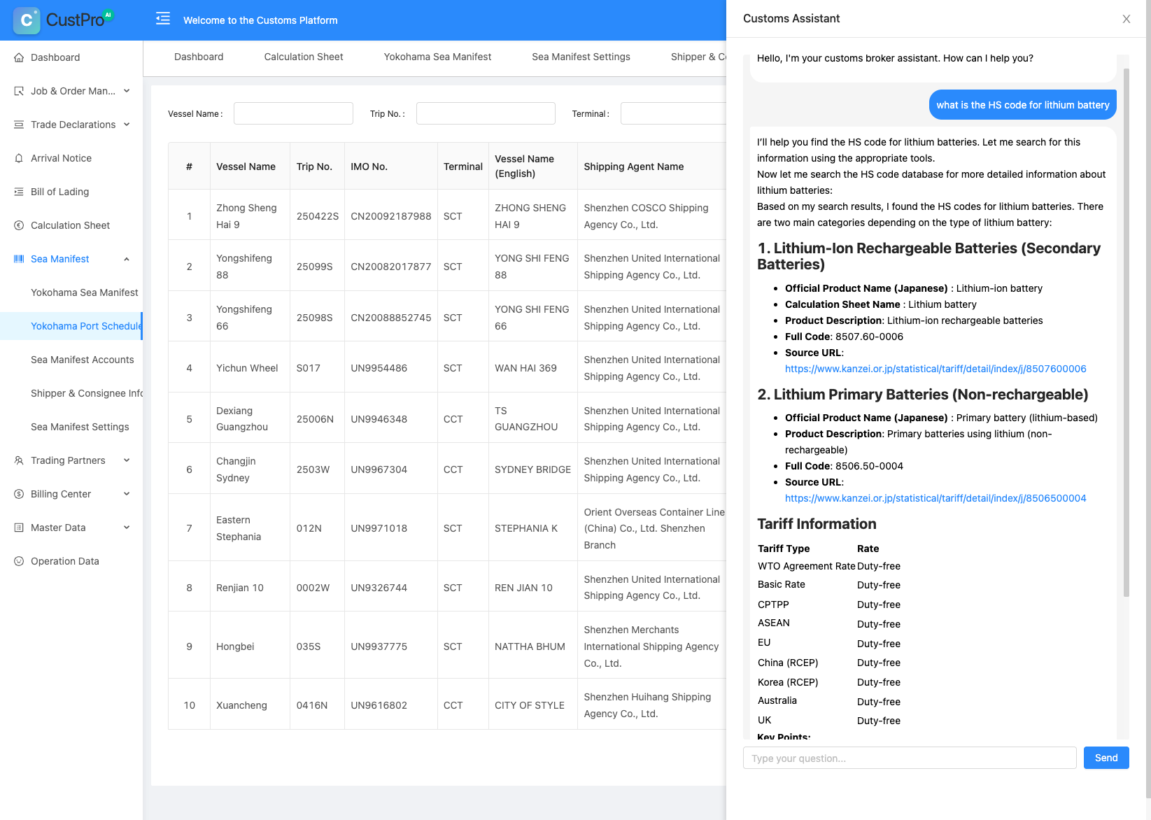Switch to the Yokohama Sea Manifest tab
The height and width of the screenshot is (820, 1151).
click(x=437, y=57)
